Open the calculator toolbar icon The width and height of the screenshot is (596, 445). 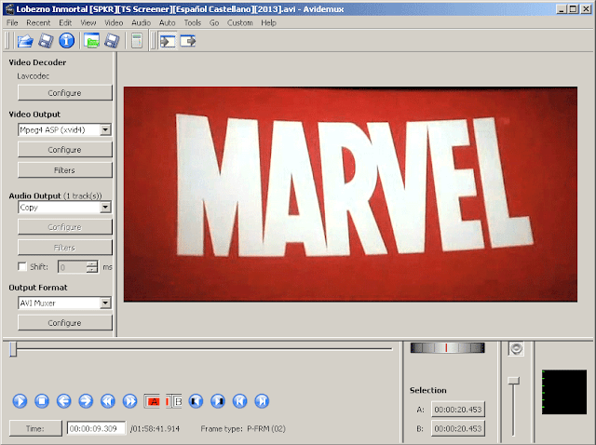[x=137, y=41]
